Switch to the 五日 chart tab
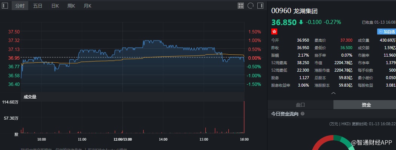The height and width of the screenshot is (150, 396). pyautogui.click(x=38, y=6)
